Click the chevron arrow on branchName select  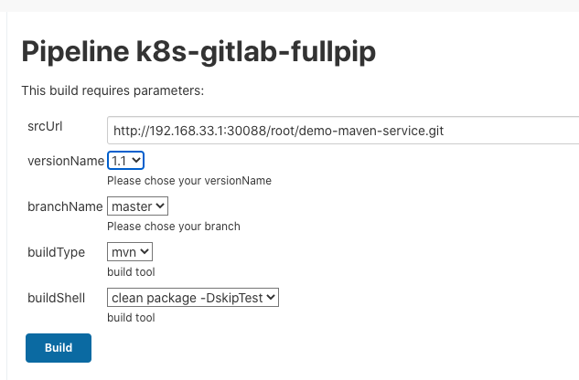pyautogui.click(x=161, y=206)
